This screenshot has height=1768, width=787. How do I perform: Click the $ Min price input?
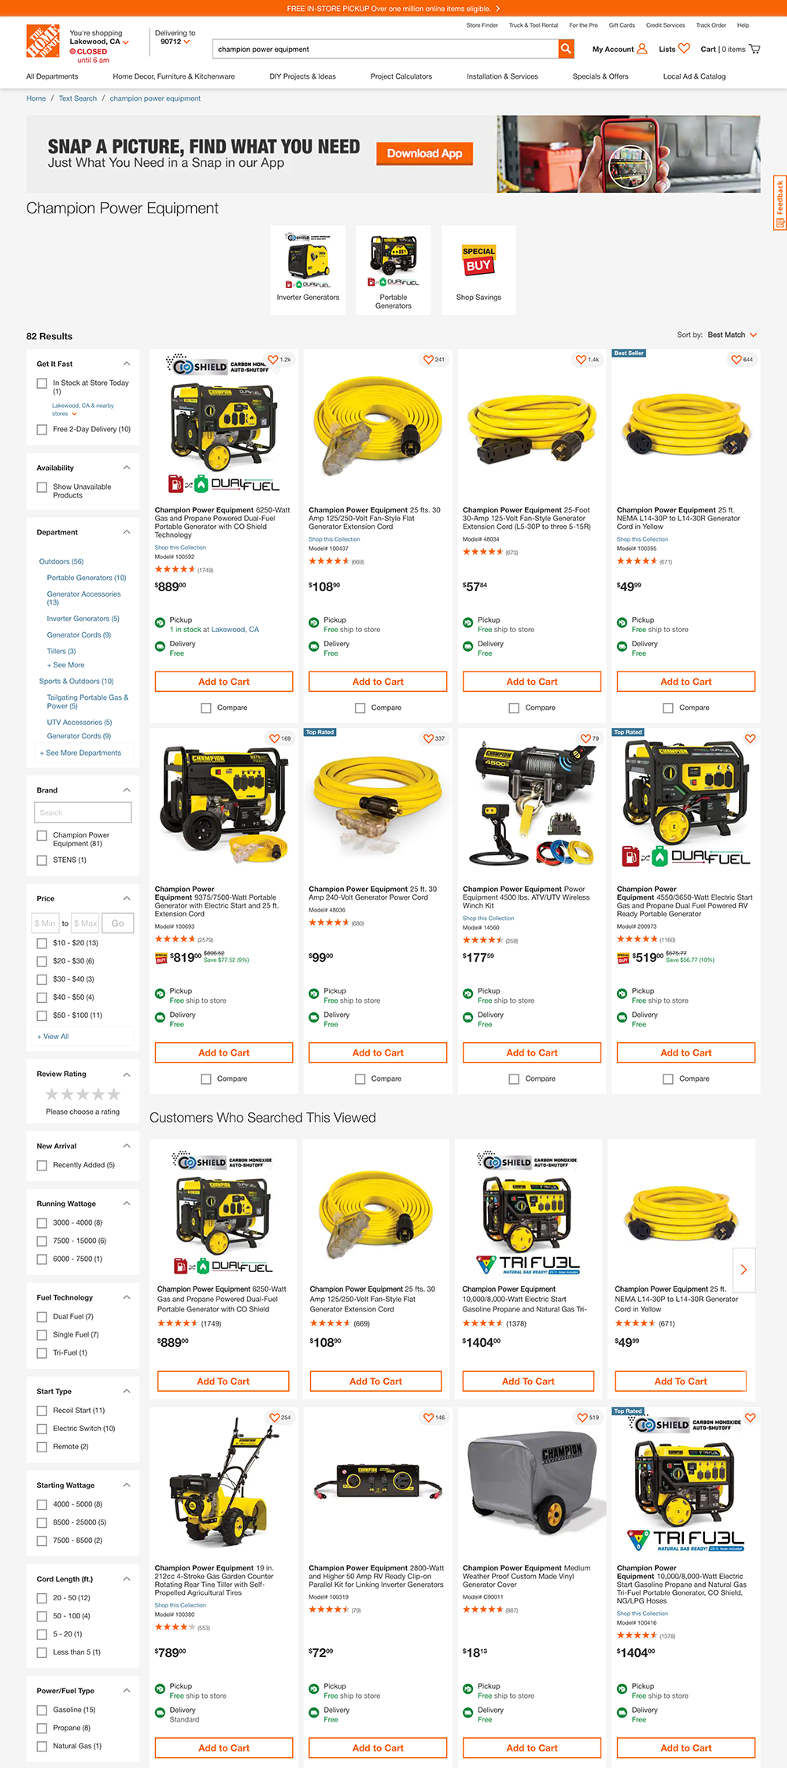[45, 923]
